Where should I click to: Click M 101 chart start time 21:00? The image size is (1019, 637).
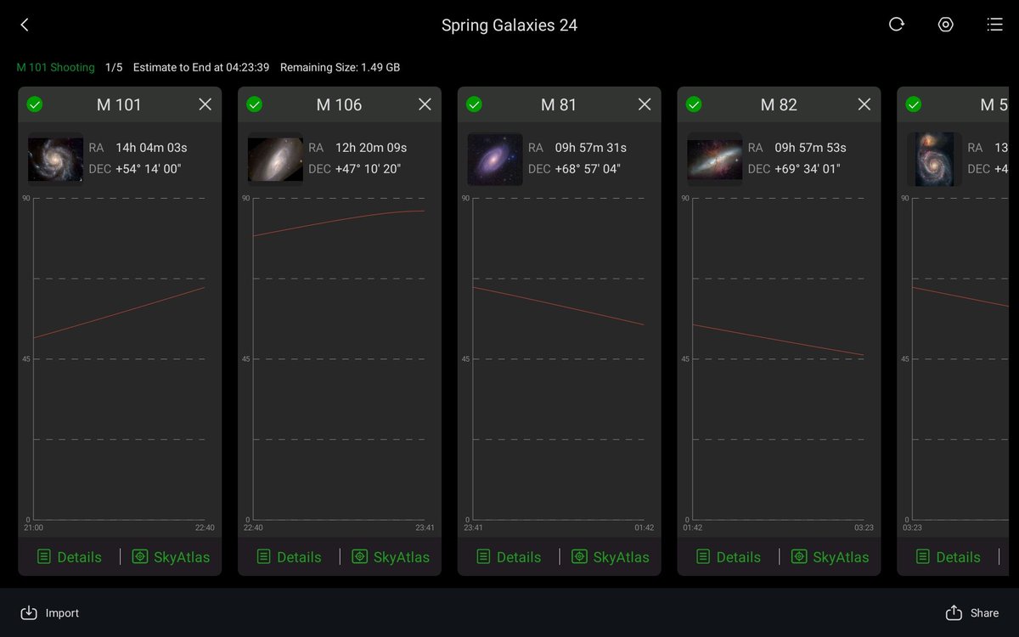click(x=33, y=528)
